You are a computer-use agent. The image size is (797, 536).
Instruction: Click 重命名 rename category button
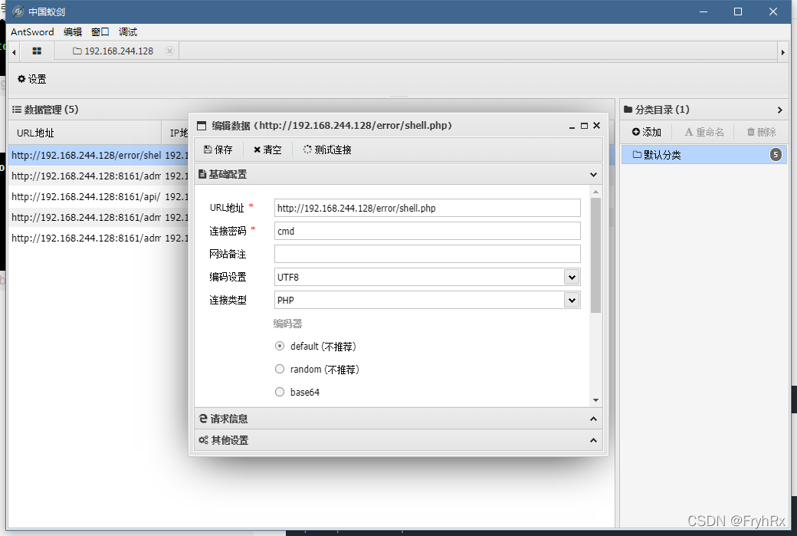click(x=704, y=132)
